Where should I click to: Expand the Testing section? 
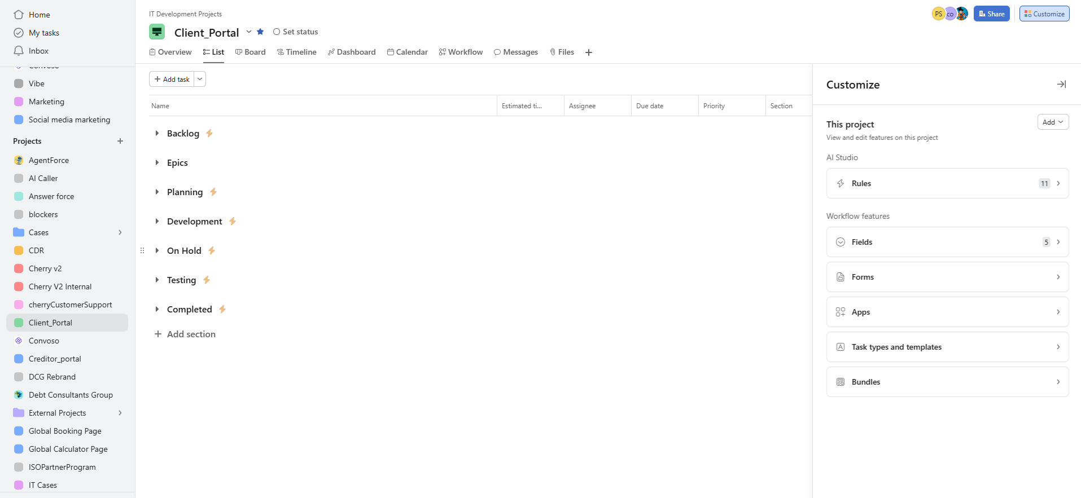tap(157, 280)
